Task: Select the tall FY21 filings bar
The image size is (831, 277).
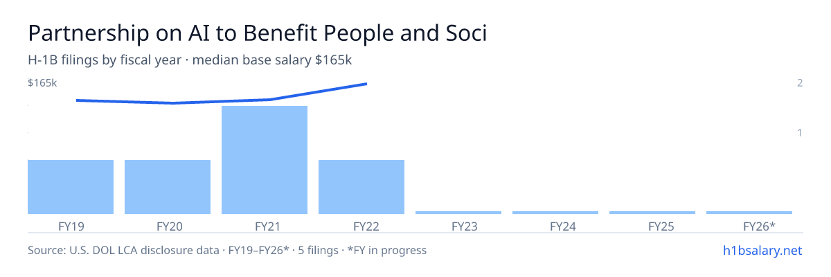Action: (x=265, y=160)
